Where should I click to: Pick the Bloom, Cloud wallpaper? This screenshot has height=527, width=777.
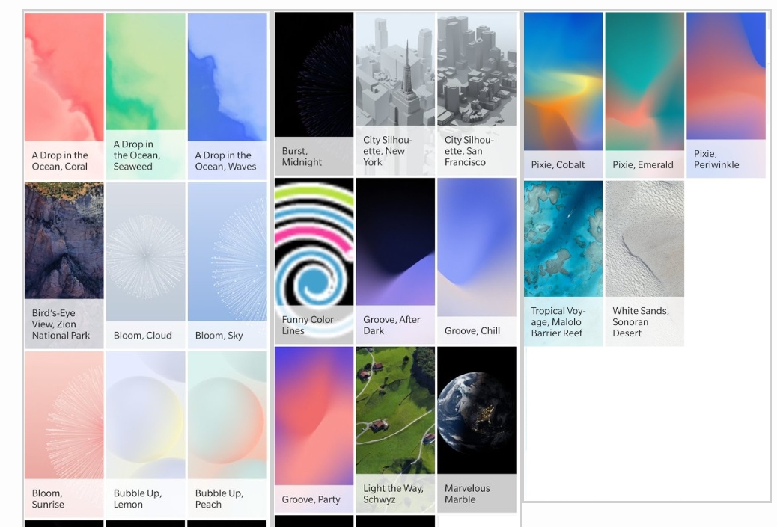[x=146, y=265]
